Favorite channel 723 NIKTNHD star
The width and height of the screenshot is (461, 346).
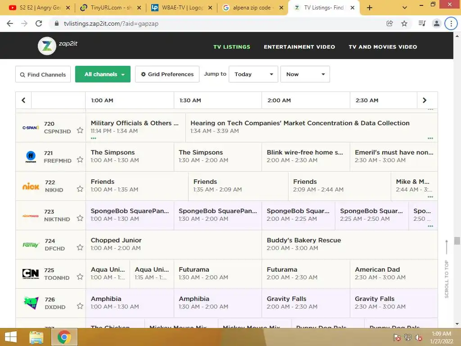80,218
